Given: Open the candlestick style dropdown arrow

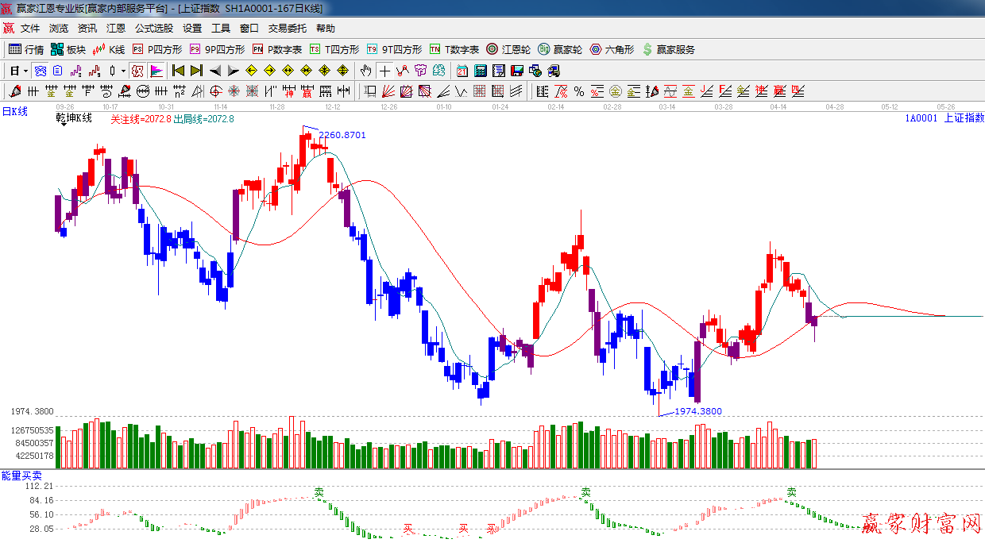Looking at the screenshot, I should pos(123,71).
